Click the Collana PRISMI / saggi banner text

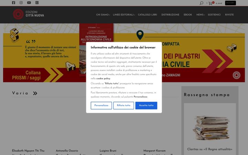pyautogui.click(x=26, y=75)
